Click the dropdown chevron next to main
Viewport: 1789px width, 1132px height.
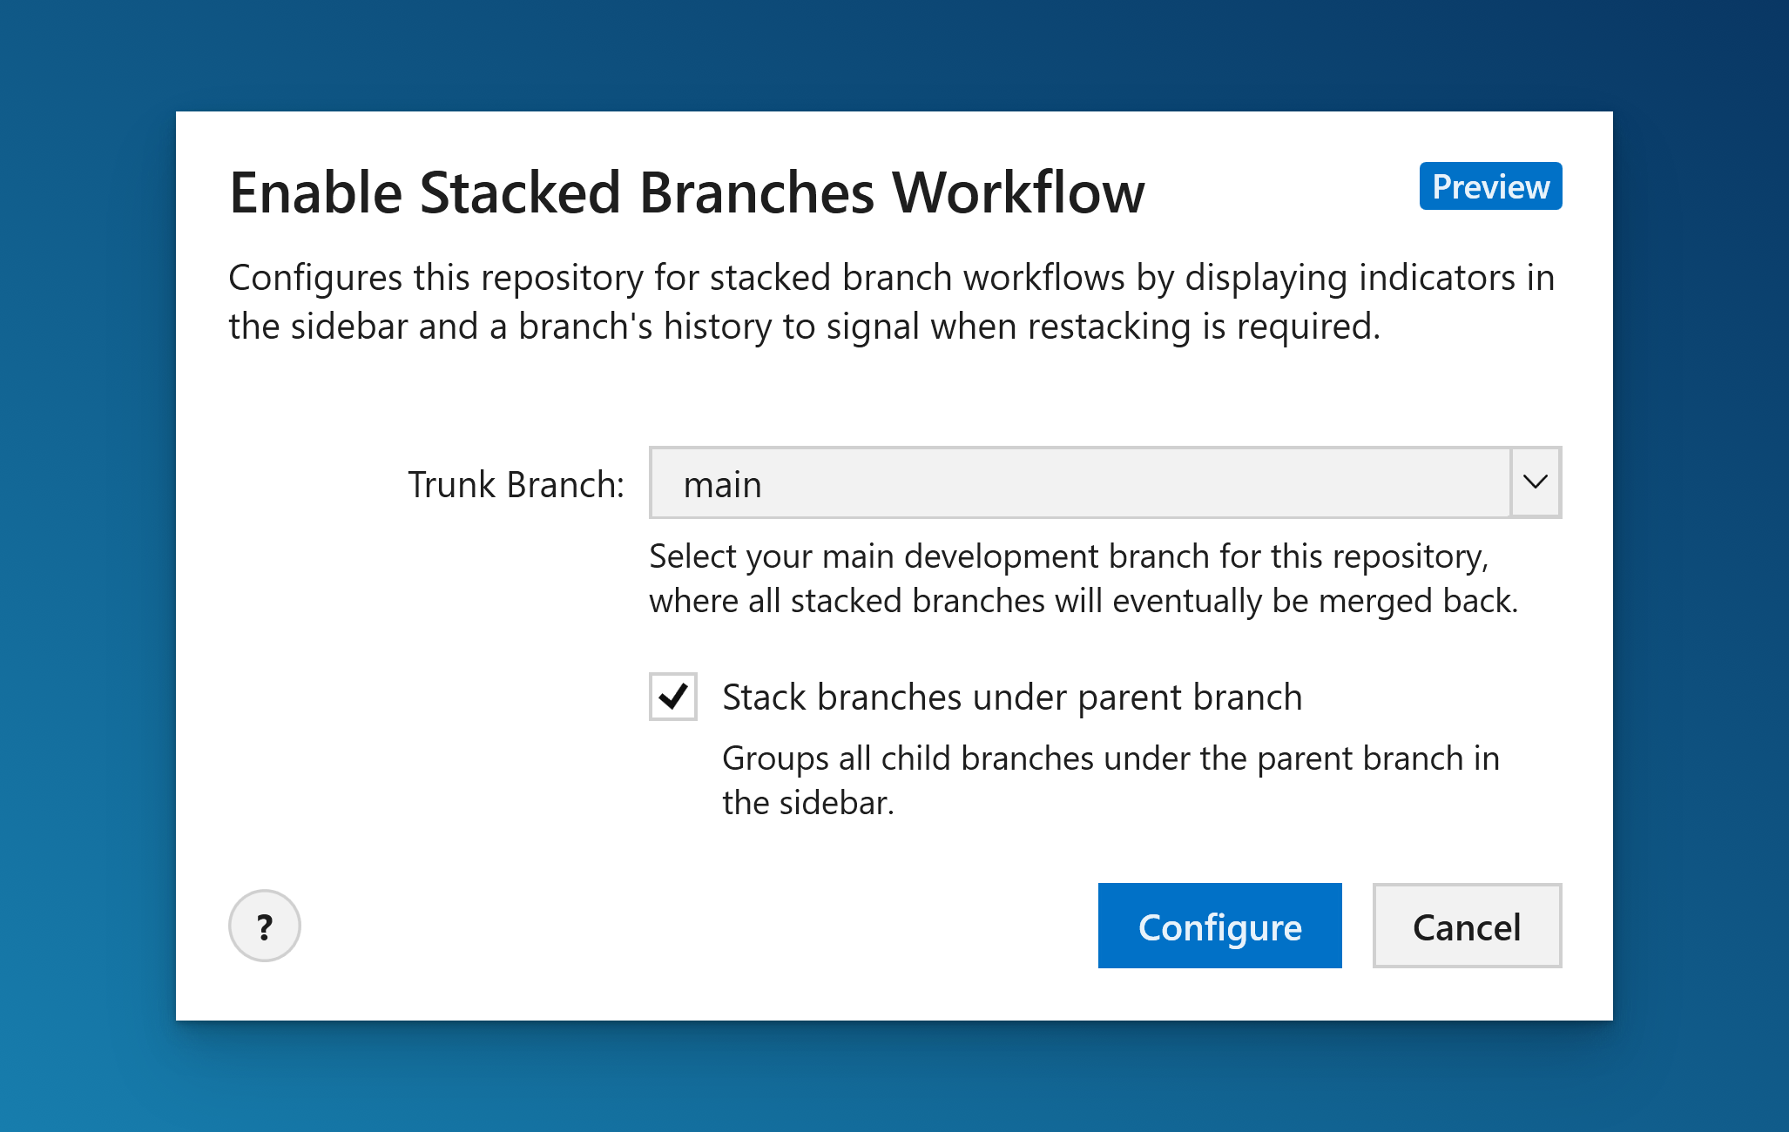pos(1535,482)
